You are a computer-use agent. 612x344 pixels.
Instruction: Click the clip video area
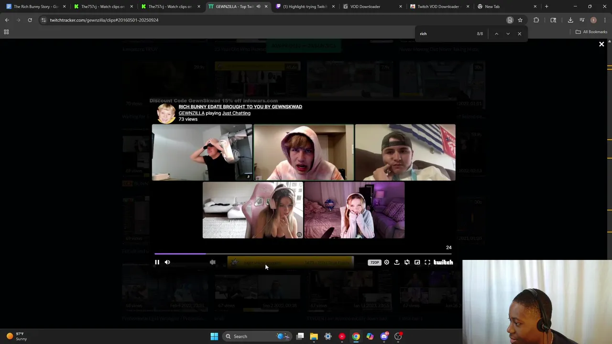304,182
